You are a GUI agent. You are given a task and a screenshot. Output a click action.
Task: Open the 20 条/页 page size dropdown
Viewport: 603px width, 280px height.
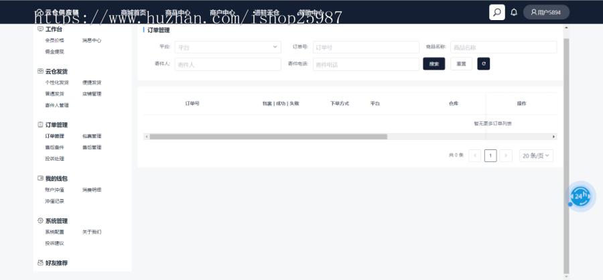536,155
